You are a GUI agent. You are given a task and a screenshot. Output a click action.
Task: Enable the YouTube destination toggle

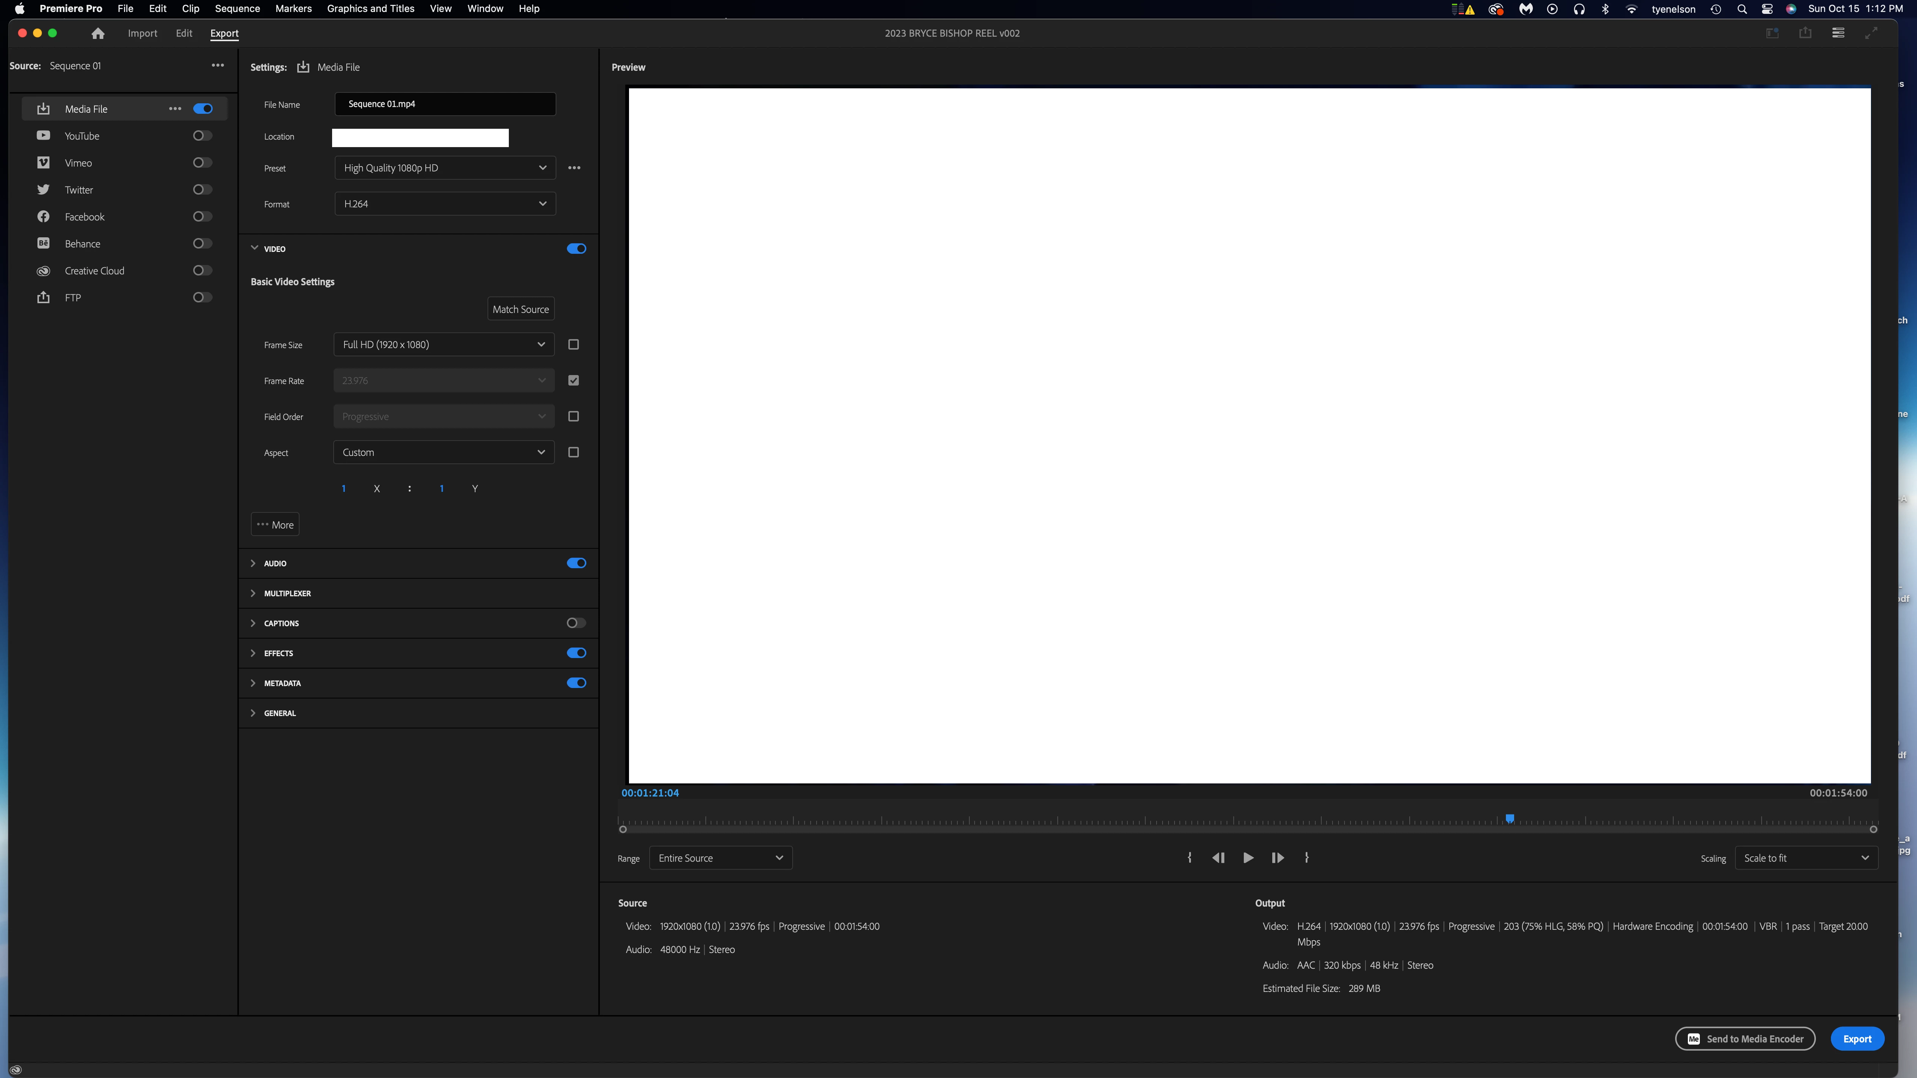[x=202, y=136]
